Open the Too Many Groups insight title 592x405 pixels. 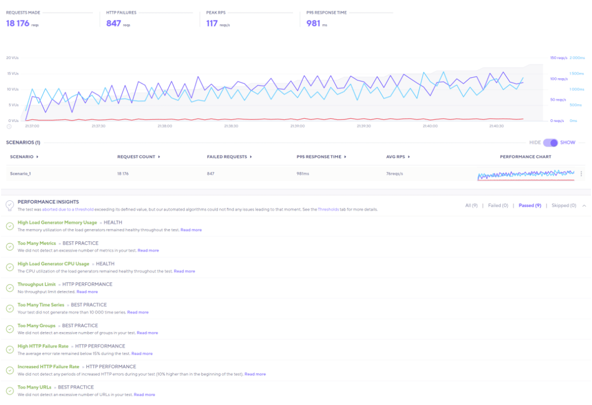click(x=36, y=326)
